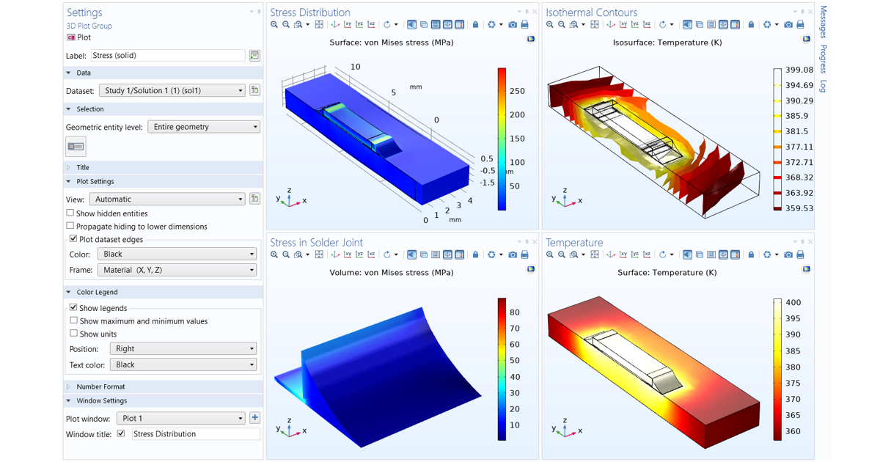Open the dataset edges Color dropdown
Viewport: 880px width, 462px height.
click(177, 254)
